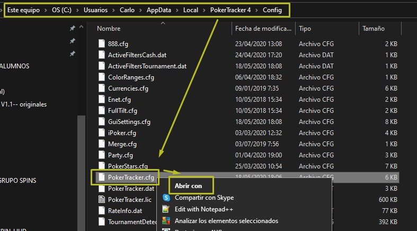Image resolution: width=417 pixels, height=231 pixels.
Task: Select the Currencies.cfg file name
Action: 128,88
